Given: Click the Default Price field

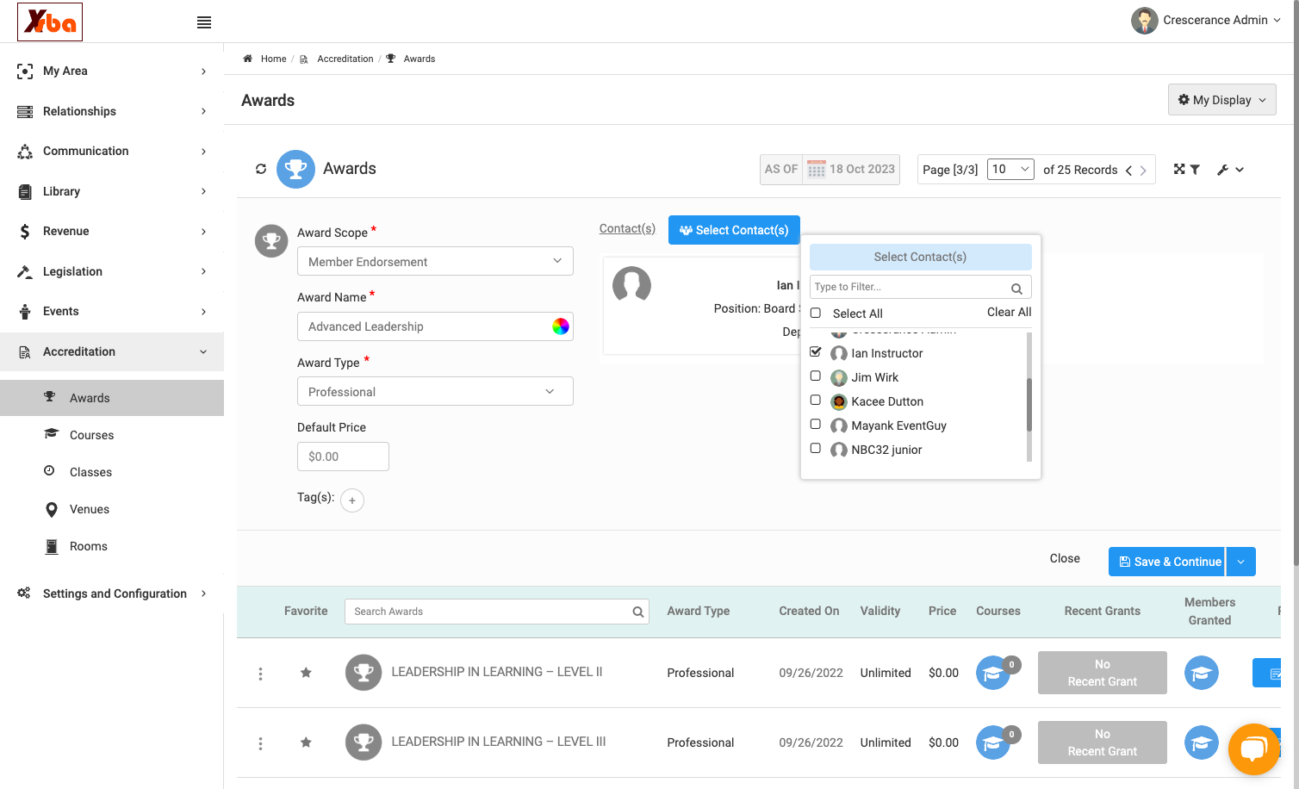Looking at the screenshot, I should 343,457.
